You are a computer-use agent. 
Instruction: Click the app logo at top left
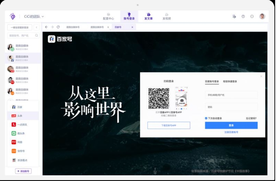pyautogui.click(x=12, y=16)
